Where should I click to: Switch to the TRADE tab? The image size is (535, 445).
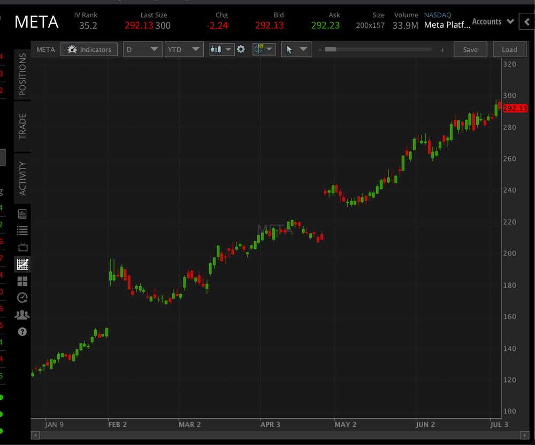tap(22, 126)
